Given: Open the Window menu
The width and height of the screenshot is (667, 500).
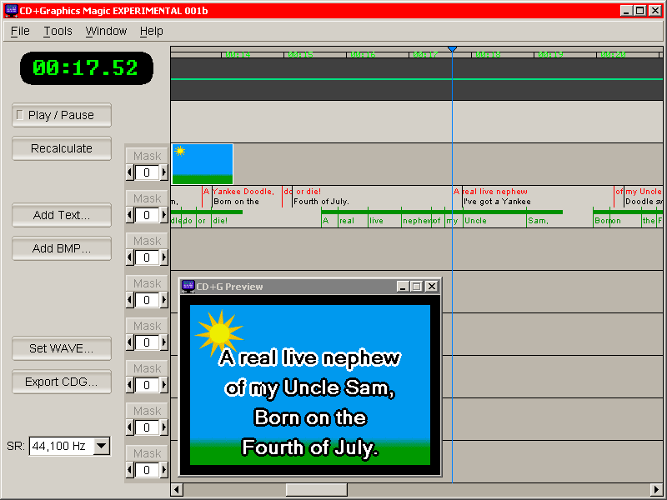Looking at the screenshot, I should point(106,31).
